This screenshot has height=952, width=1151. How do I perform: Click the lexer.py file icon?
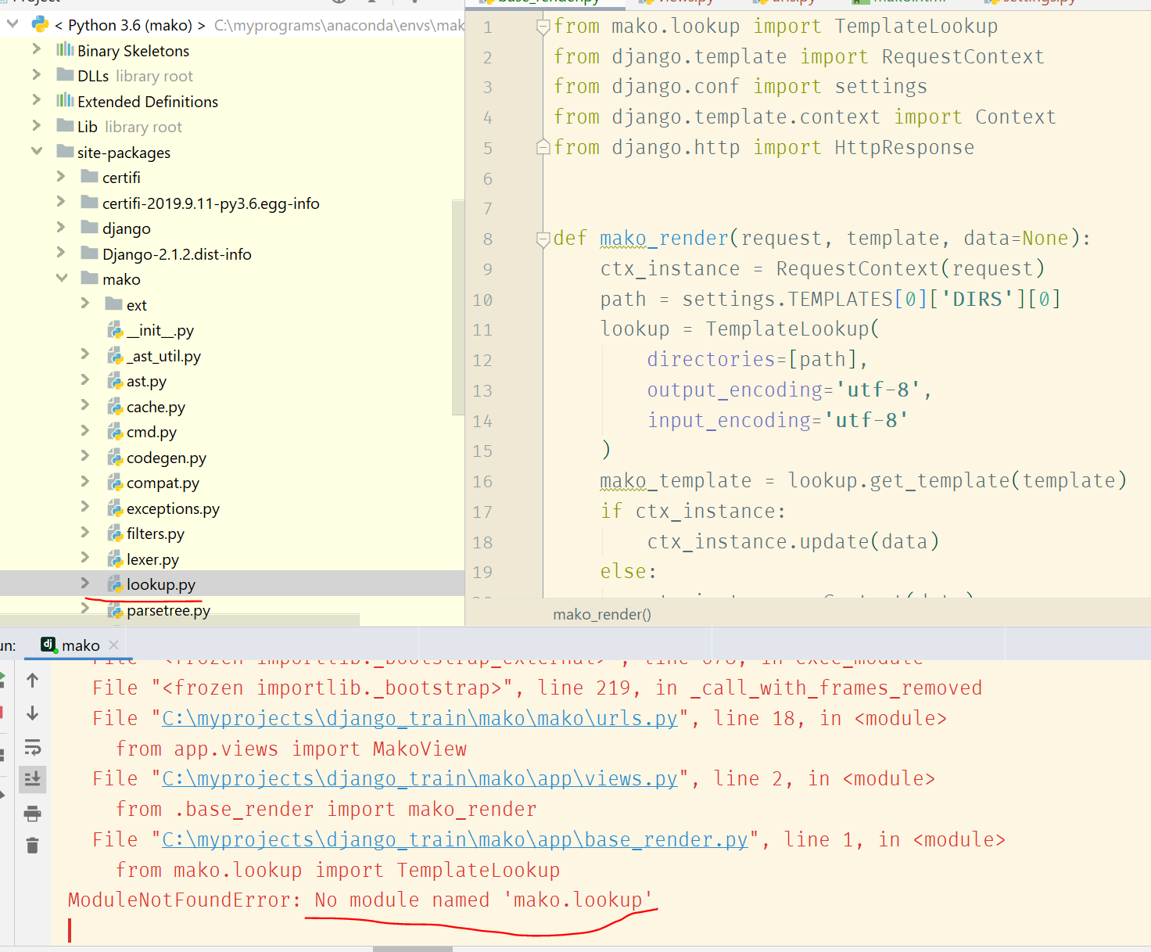[115, 559]
